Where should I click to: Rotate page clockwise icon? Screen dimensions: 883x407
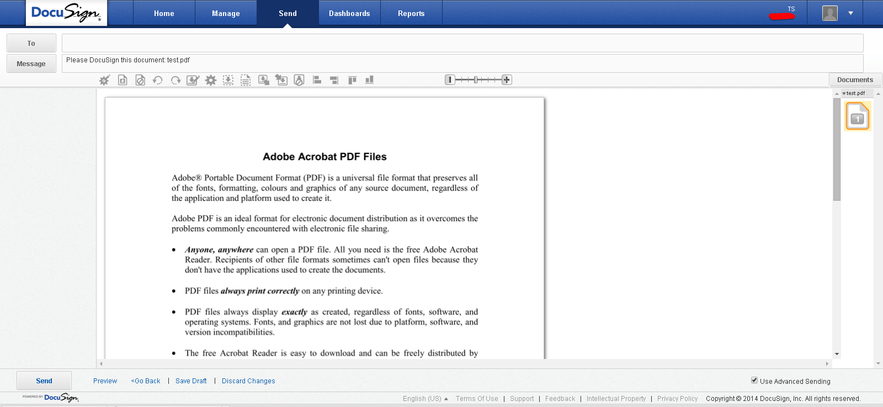(175, 80)
